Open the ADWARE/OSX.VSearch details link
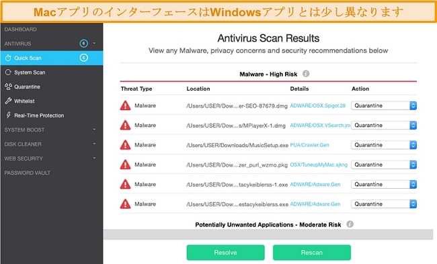437x264 pixels. (x=320, y=126)
